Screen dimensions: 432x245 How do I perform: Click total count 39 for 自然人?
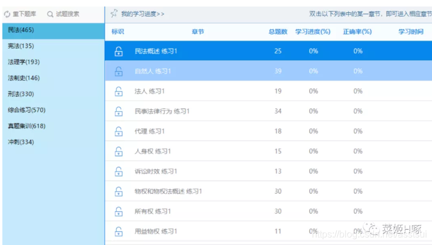[x=278, y=72]
